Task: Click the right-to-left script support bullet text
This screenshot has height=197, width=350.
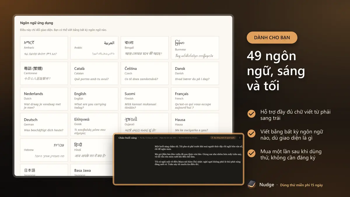Action: coord(295,115)
